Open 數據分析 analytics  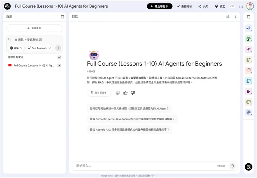[184, 6]
